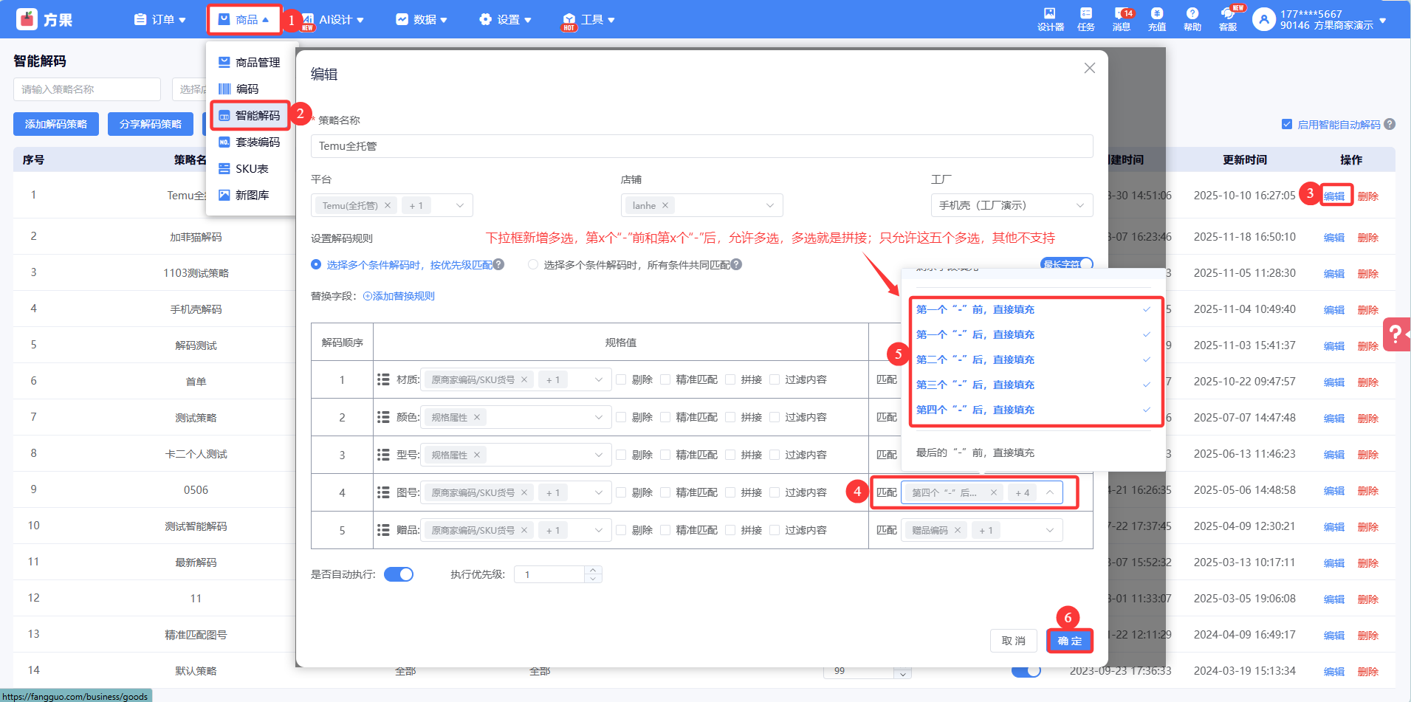
Task: Click help icon beside 启用智能自动解码
Action: [x=1390, y=124]
